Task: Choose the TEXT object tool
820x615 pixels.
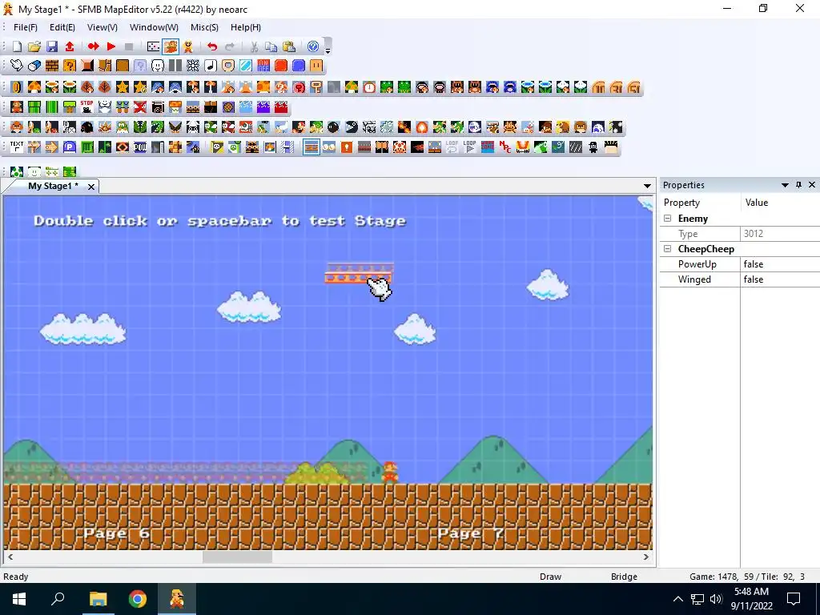Action: pos(17,147)
